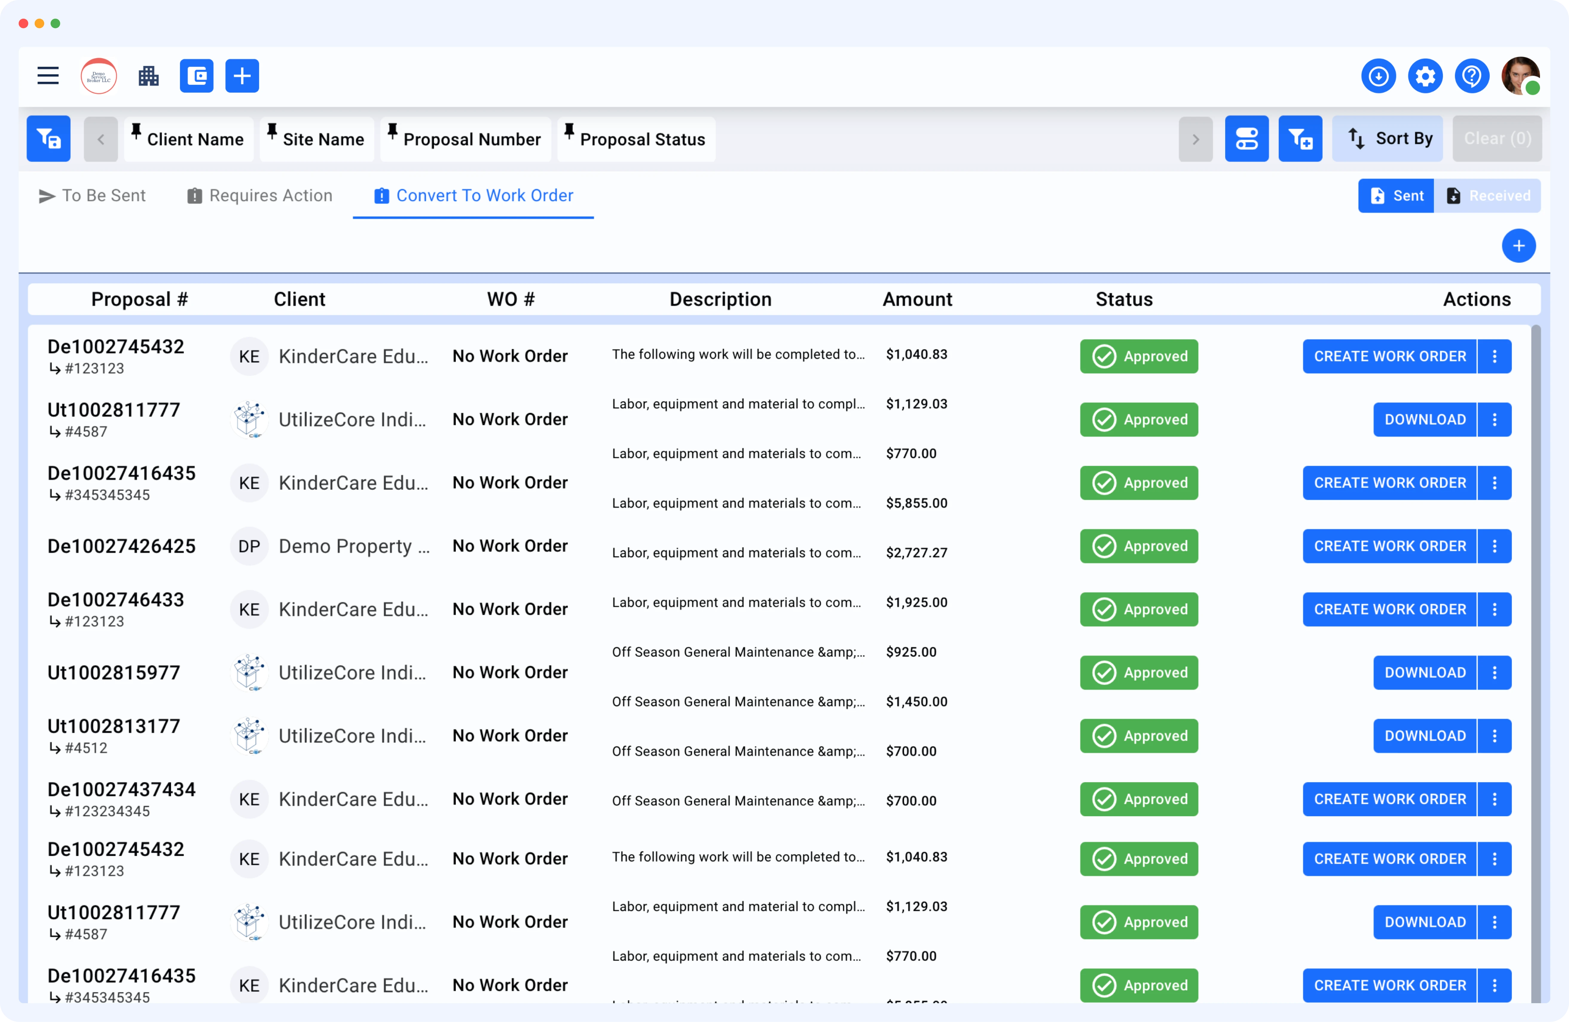Open the Sort By dropdown
The image size is (1569, 1022).
click(x=1388, y=138)
